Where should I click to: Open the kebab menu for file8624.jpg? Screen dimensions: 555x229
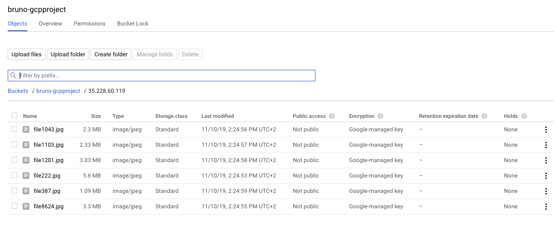[546, 206]
